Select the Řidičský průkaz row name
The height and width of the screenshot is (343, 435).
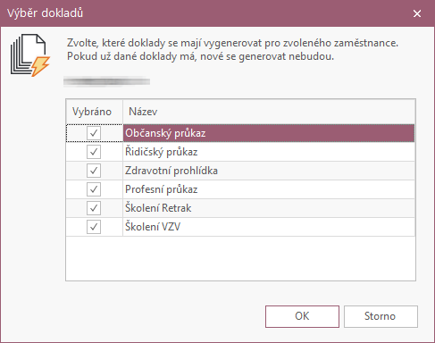click(161, 152)
